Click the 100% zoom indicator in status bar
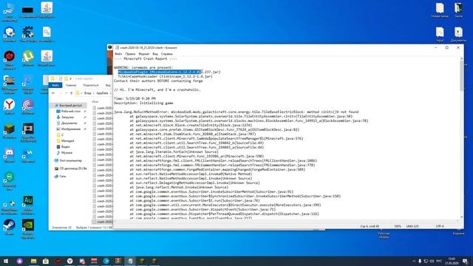The image size is (473, 266). (398, 226)
